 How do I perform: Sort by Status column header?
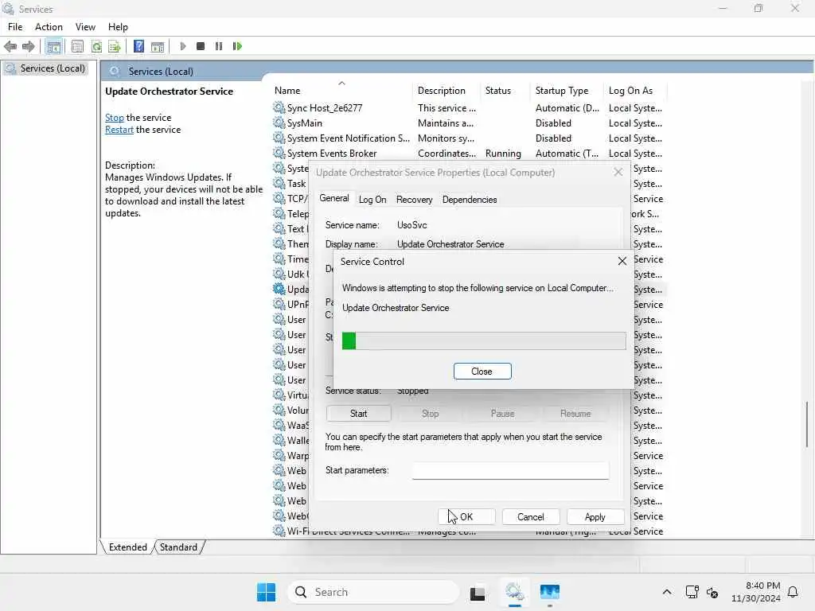click(x=505, y=91)
